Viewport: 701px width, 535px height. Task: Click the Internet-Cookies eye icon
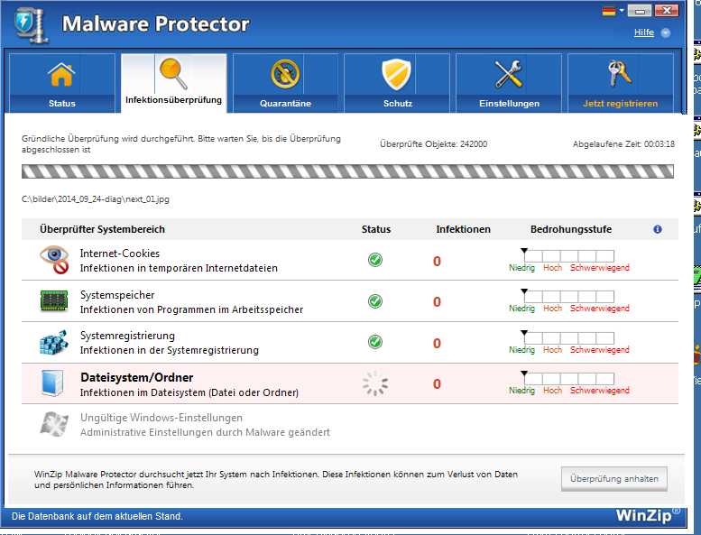pyautogui.click(x=54, y=260)
